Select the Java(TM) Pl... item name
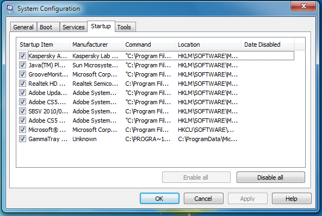The image size is (322, 216). click(47, 65)
